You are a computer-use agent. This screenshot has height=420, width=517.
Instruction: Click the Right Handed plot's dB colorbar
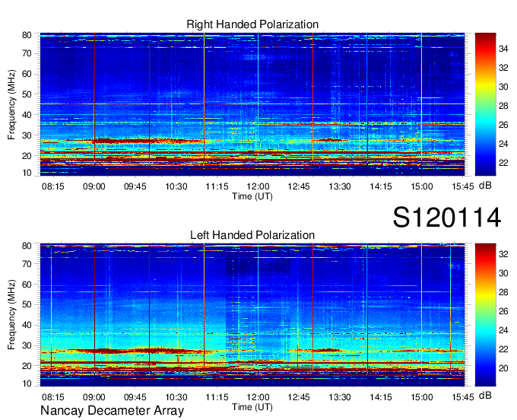[485, 104]
